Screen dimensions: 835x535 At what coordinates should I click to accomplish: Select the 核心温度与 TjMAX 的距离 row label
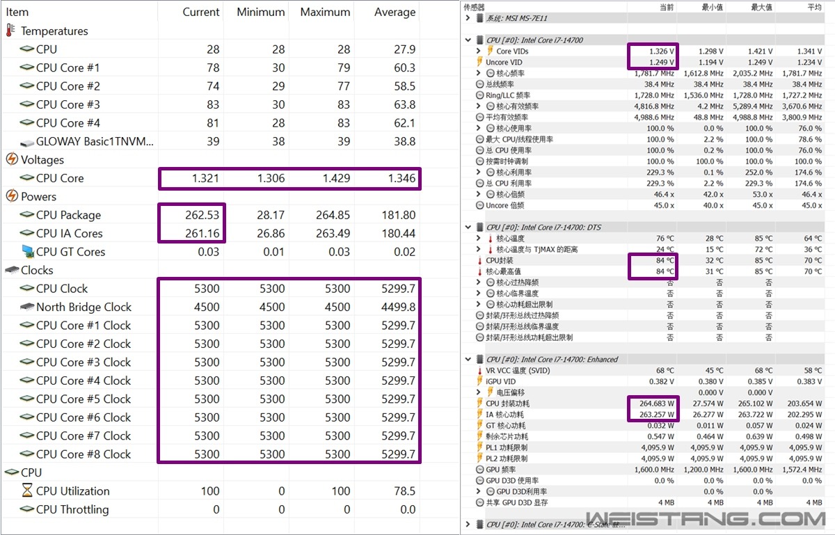pyautogui.click(x=537, y=249)
